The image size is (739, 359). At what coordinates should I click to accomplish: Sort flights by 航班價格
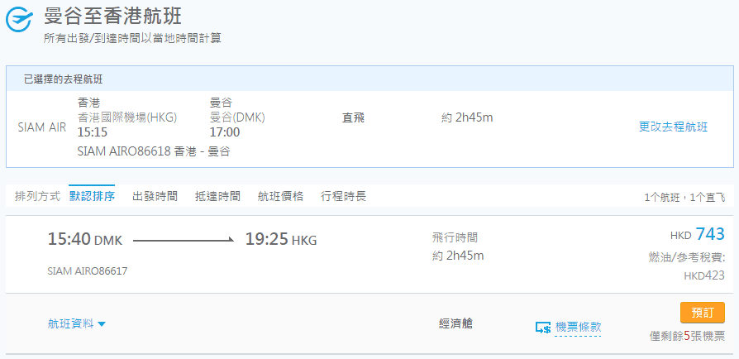coord(280,196)
